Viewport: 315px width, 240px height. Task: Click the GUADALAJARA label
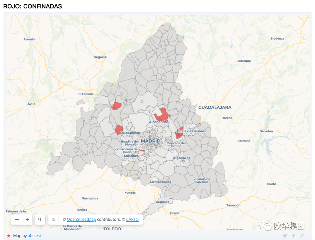[215, 107]
